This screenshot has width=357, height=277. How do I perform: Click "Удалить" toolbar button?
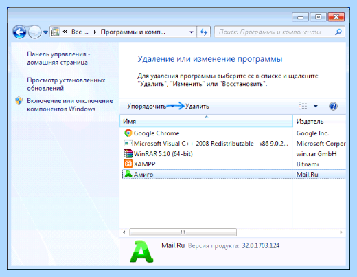click(197, 107)
